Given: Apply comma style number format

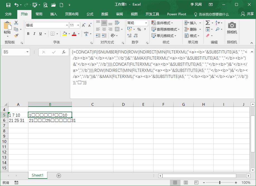Looking at the screenshot, I should [145, 29].
